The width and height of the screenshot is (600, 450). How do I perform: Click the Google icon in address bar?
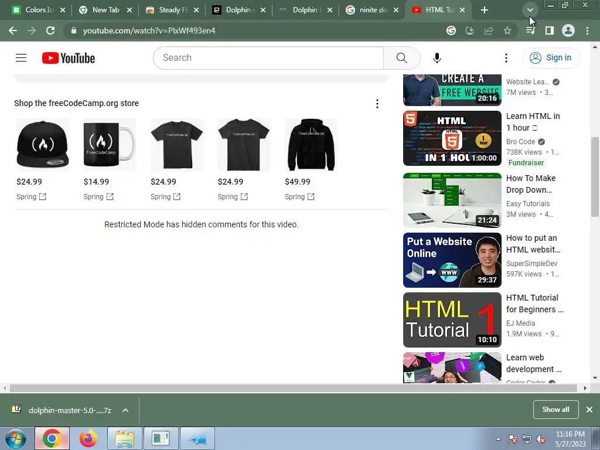click(451, 30)
